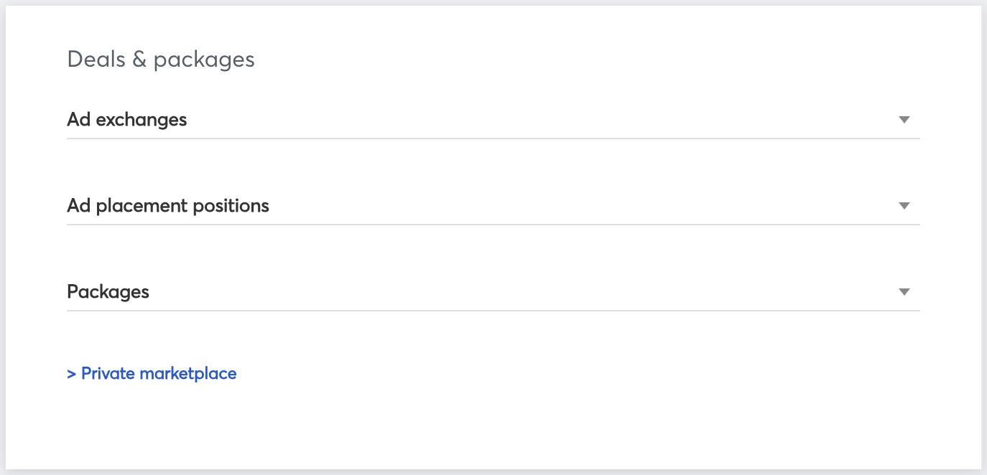Click the Packages dropdown arrow
Image resolution: width=987 pixels, height=475 pixels.
904,292
